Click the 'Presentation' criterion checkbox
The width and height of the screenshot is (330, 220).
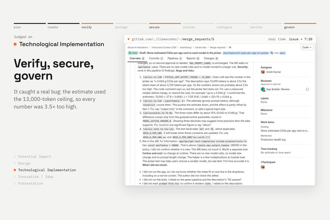click(x=15, y=184)
